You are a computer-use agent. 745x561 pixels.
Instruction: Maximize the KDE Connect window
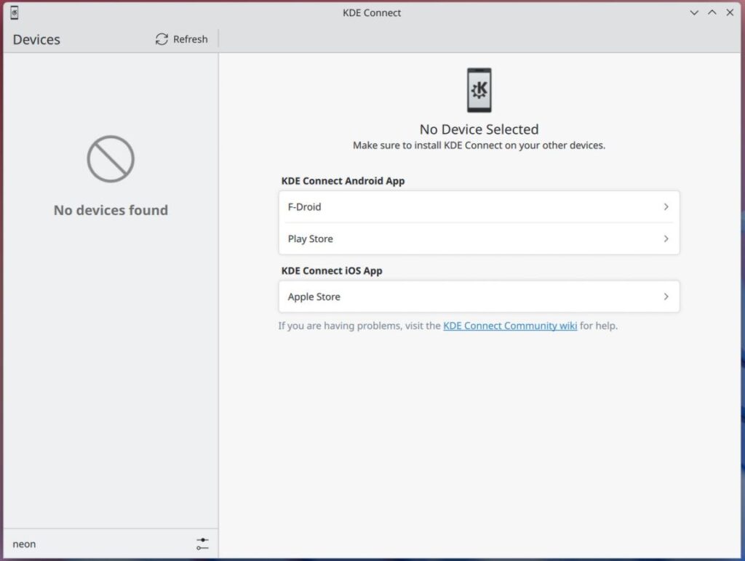(x=712, y=13)
